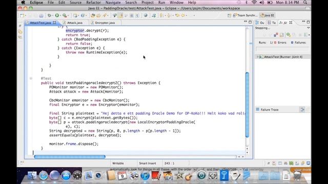328x184 pixels.
Task: Minimize the editor area pane
Action: (245, 21)
